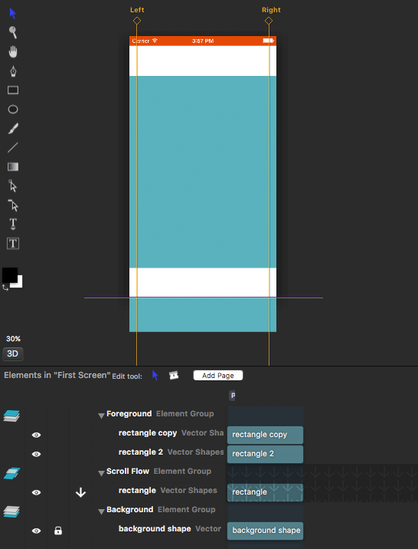Toggle the 3D view button
The width and height of the screenshot is (418, 549).
point(13,354)
